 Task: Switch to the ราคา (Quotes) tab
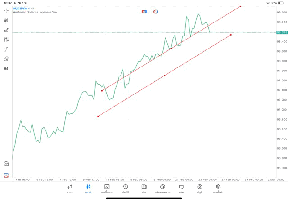pos(70,188)
